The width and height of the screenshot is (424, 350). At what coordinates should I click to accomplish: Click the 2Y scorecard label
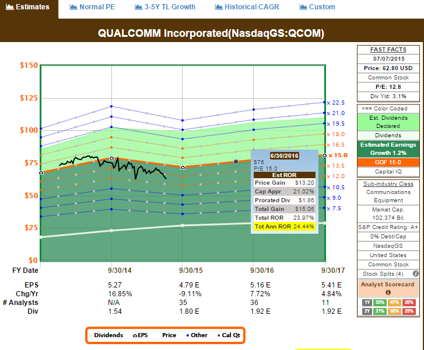tap(367, 311)
